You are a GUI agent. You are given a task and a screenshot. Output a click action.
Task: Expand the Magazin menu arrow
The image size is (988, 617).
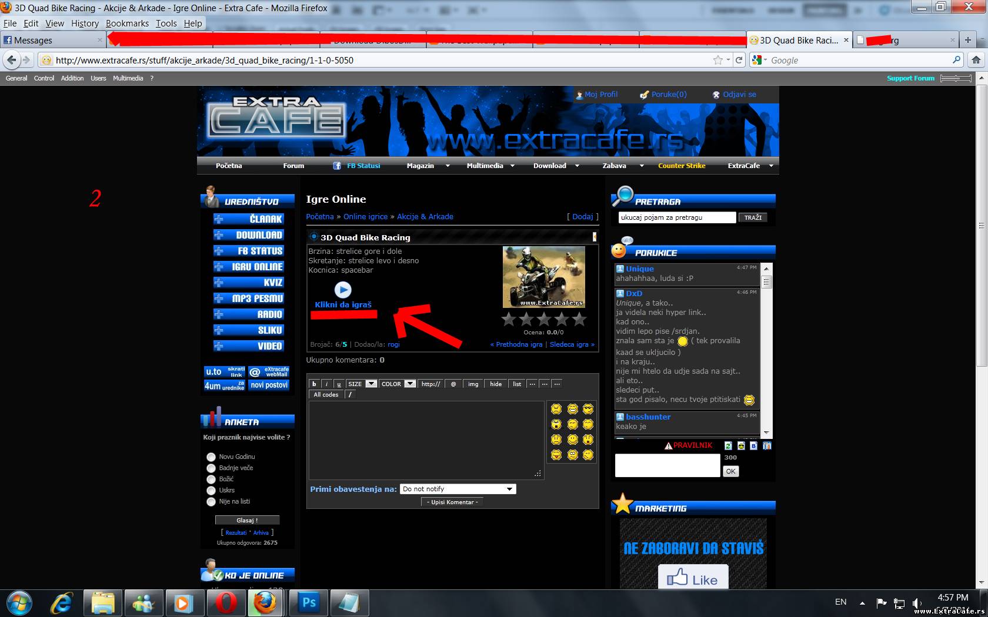click(448, 166)
